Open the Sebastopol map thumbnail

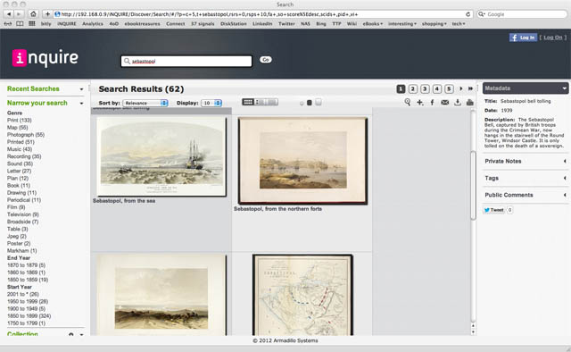click(x=302, y=295)
